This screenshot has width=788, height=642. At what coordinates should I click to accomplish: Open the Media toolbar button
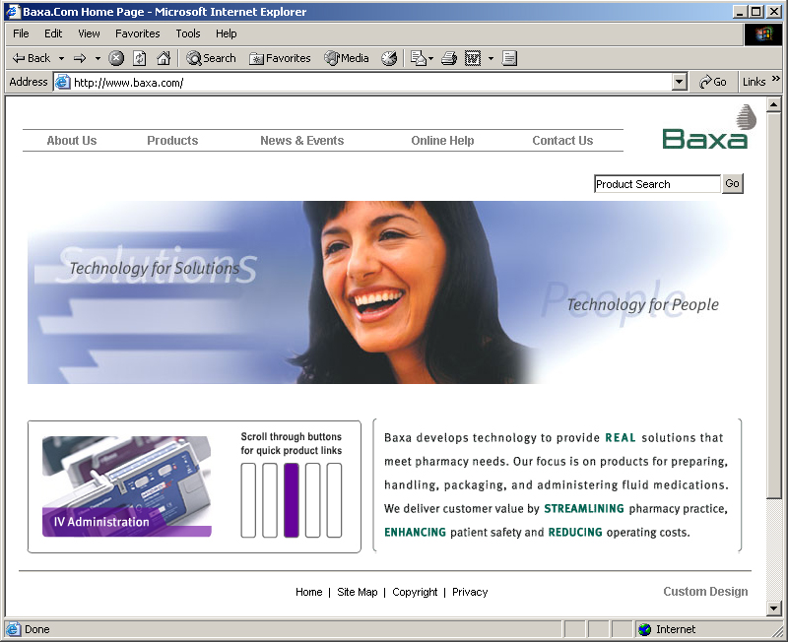tap(347, 58)
